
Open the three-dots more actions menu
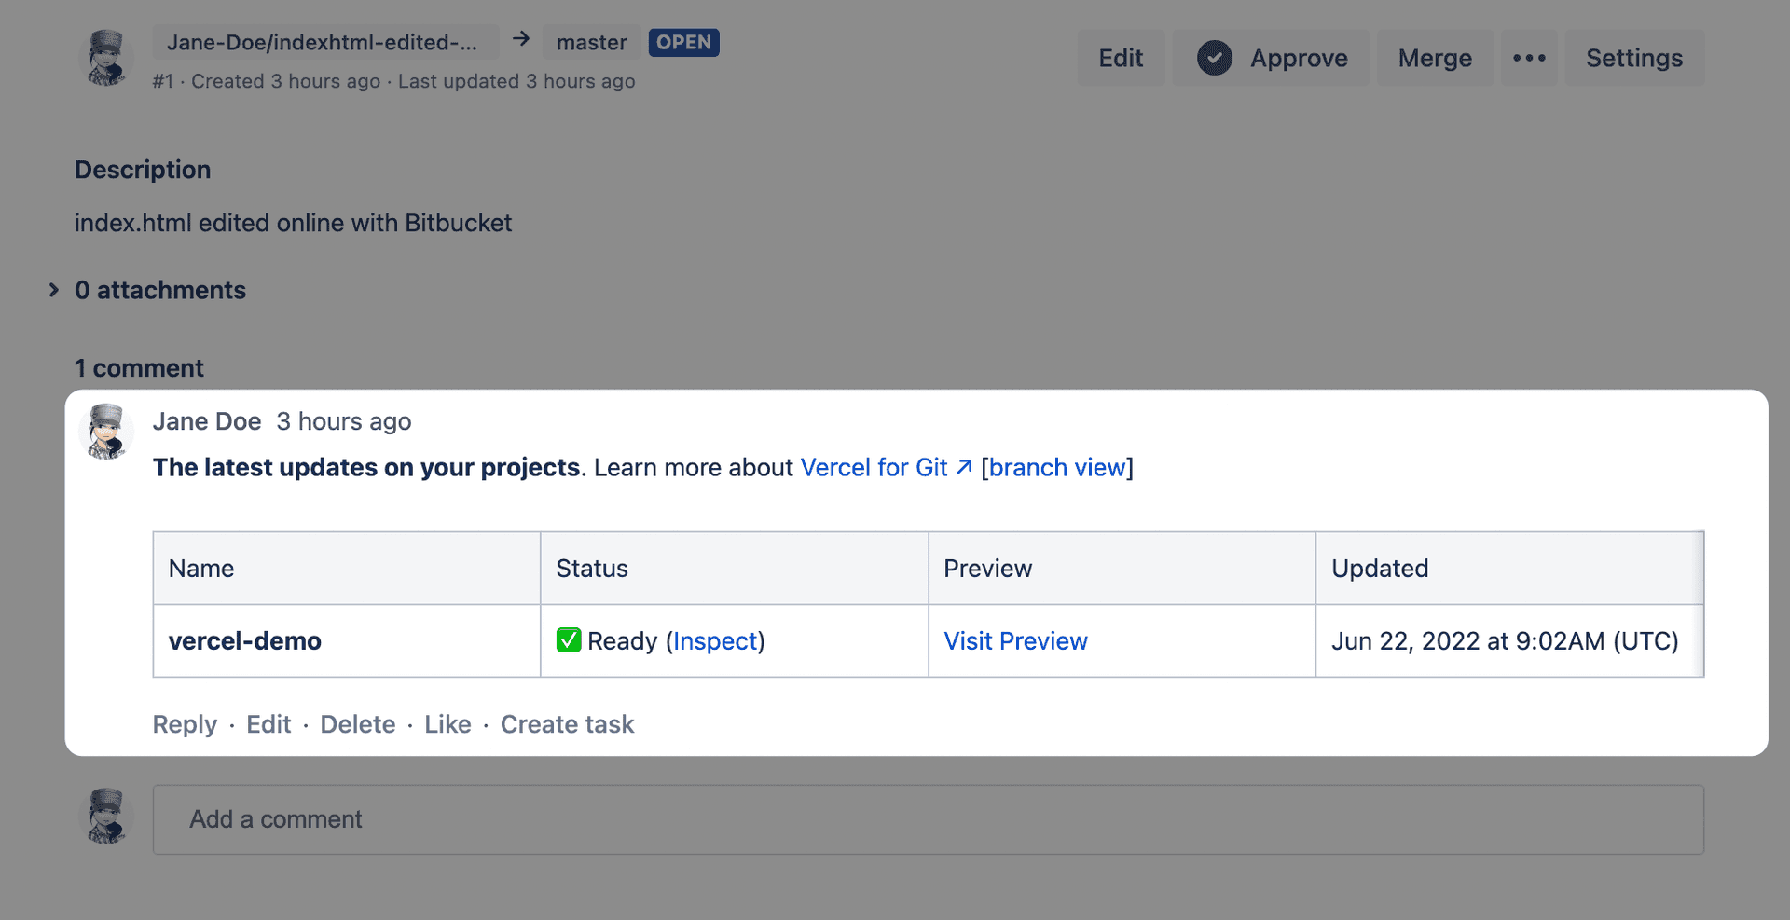point(1528,58)
